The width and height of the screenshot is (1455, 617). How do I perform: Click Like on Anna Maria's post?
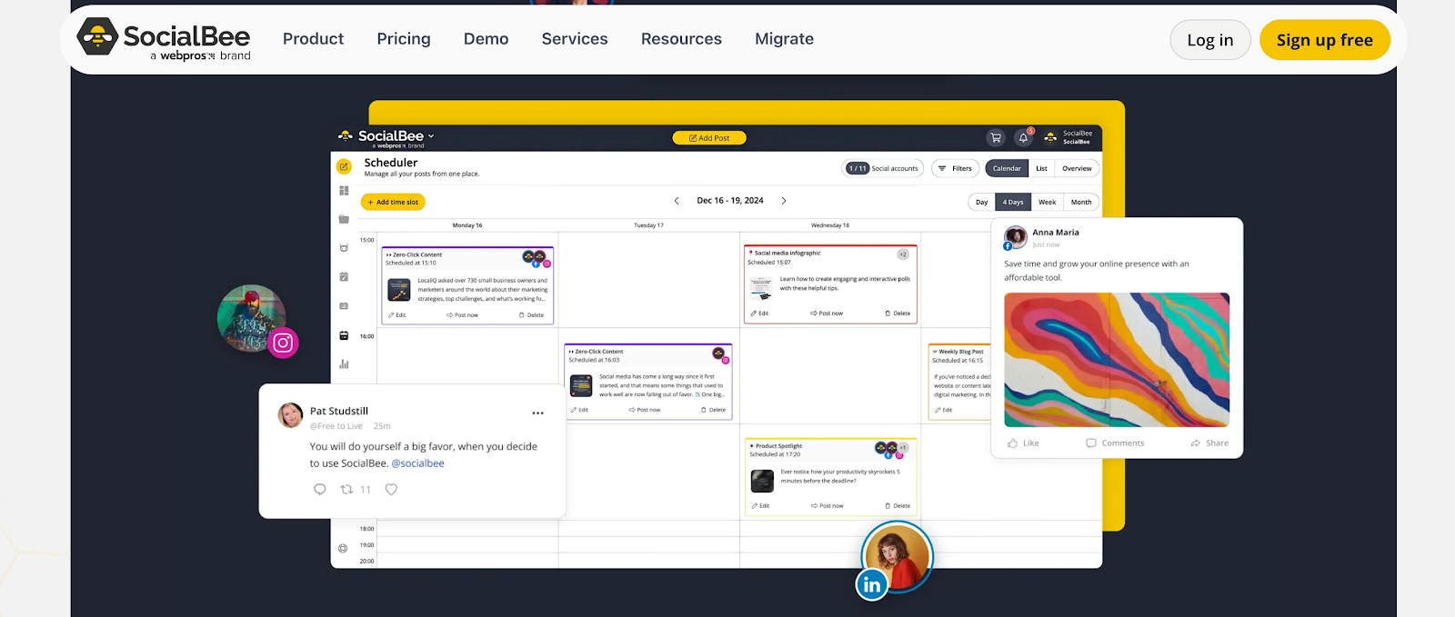[1023, 443]
